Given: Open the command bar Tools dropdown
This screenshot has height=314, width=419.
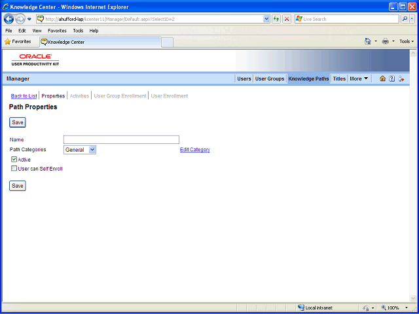Looking at the screenshot, I should (x=407, y=41).
